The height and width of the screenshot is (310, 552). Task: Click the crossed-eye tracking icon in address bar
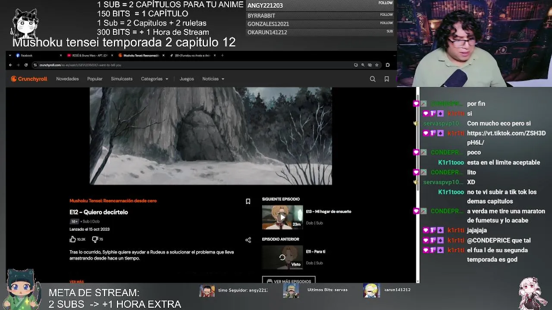point(370,65)
